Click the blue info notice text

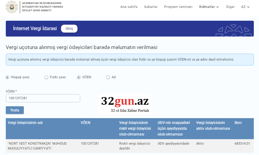pyautogui.click(x=121, y=59)
